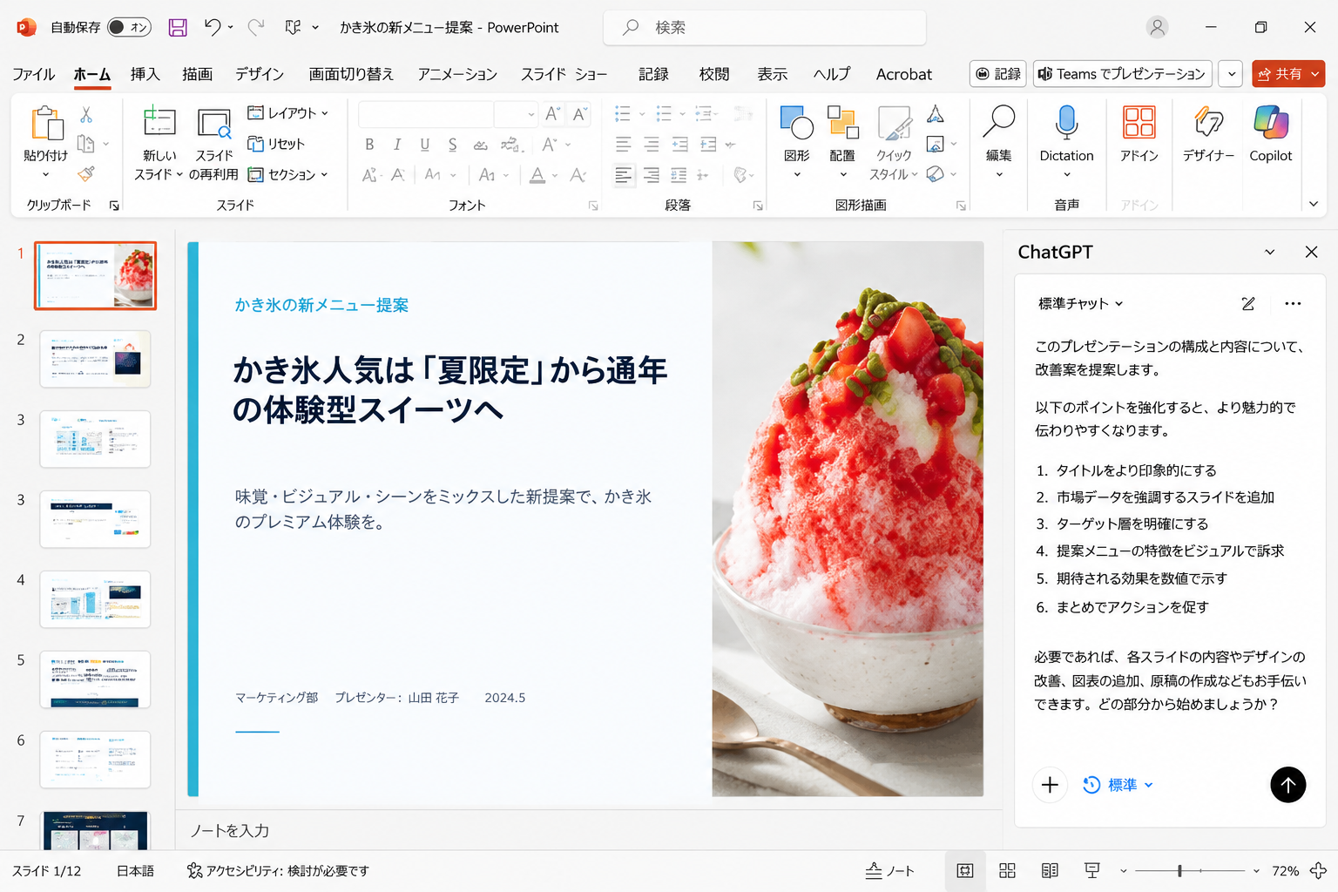Click the new chat edit icon in ChatGPT

[x=1248, y=303]
